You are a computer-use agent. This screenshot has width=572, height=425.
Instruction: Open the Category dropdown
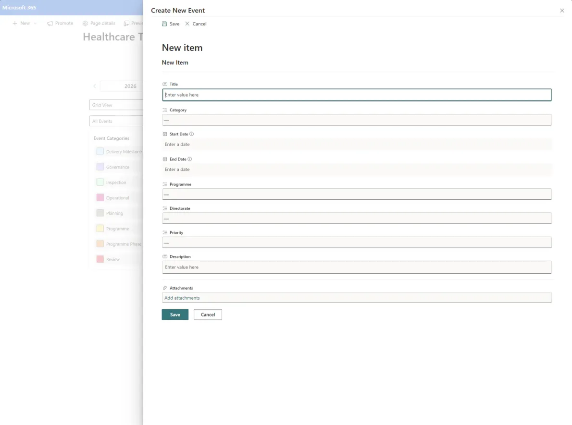click(x=357, y=120)
